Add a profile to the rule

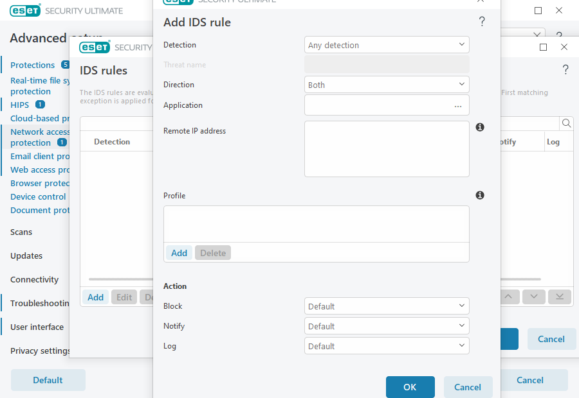pos(179,253)
